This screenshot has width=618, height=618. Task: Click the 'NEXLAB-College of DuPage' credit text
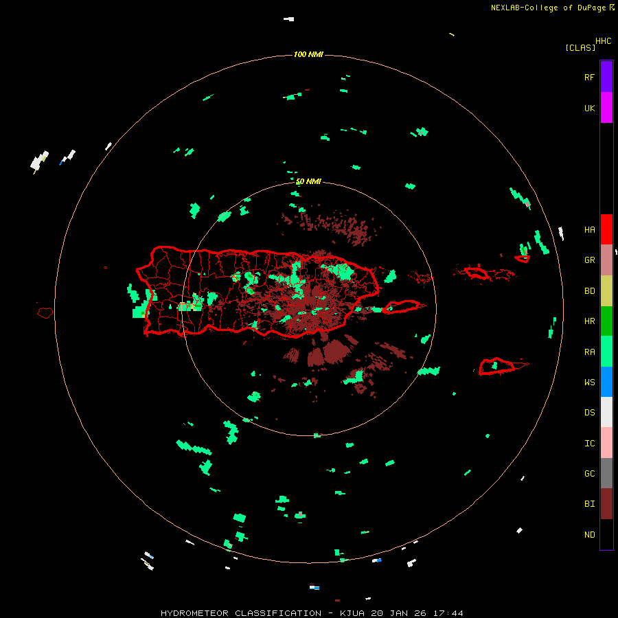(x=549, y=8)
